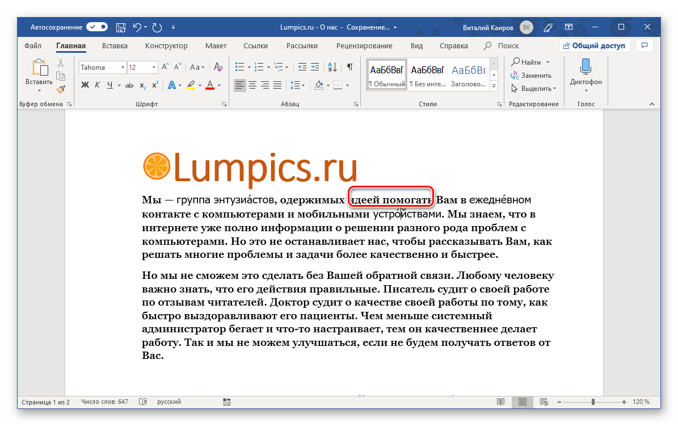Click the zoom slider in status bar
Screen dimensions: 678x426
pos(593,402)
